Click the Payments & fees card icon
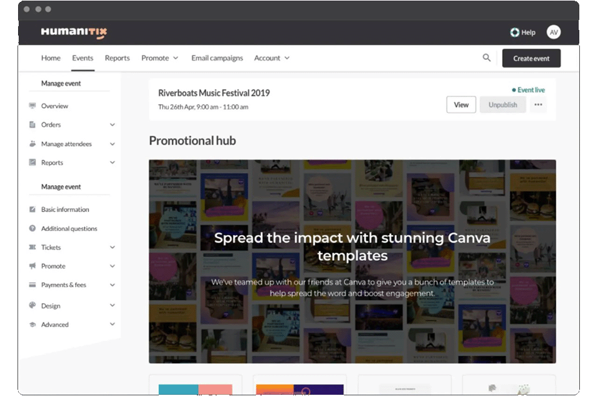Screen dimensions: 598x396 coord(32,285)
